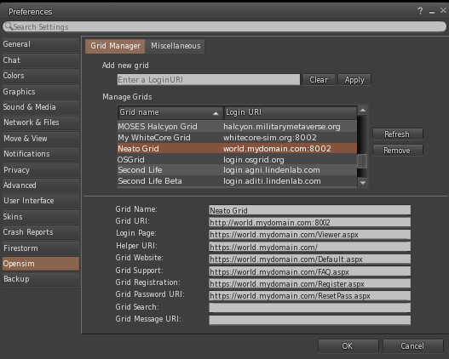
Task: Select the OSGrid row in the list
Action: 237,159
